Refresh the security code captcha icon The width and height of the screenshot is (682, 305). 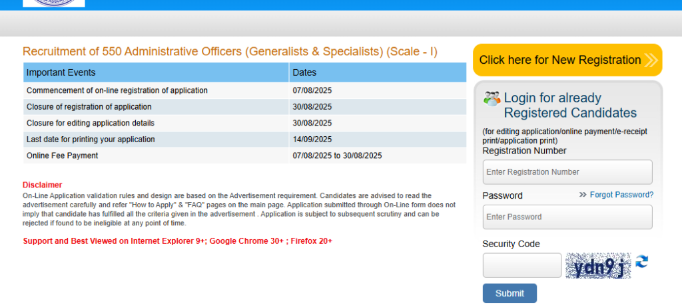click(641, 262)
